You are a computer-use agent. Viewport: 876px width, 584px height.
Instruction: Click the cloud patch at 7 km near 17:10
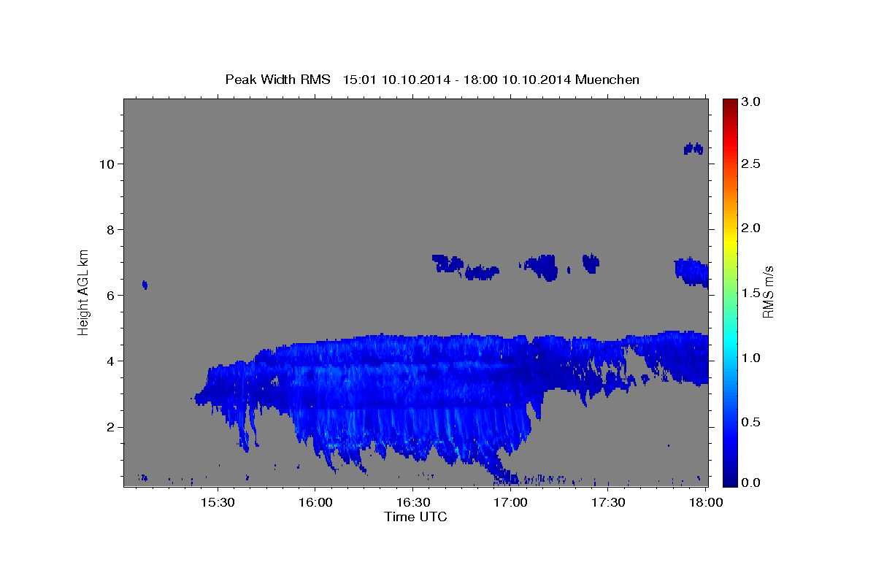tap(542, 267)
